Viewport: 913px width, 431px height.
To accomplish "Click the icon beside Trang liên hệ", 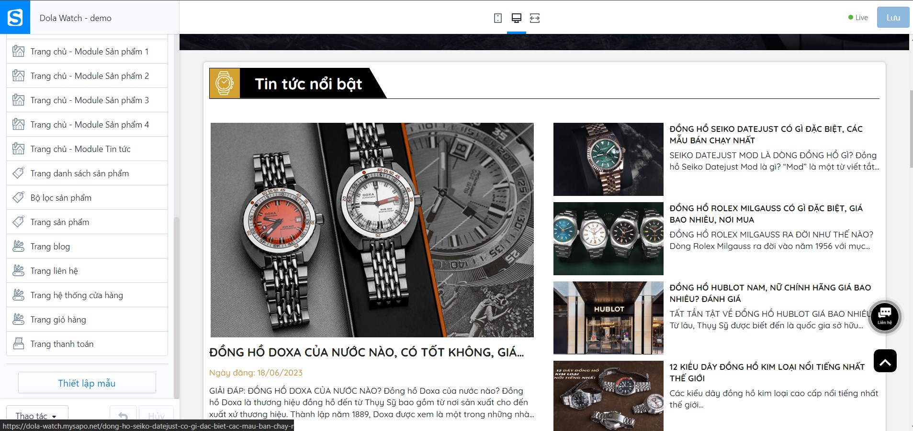I will [18, 270].
